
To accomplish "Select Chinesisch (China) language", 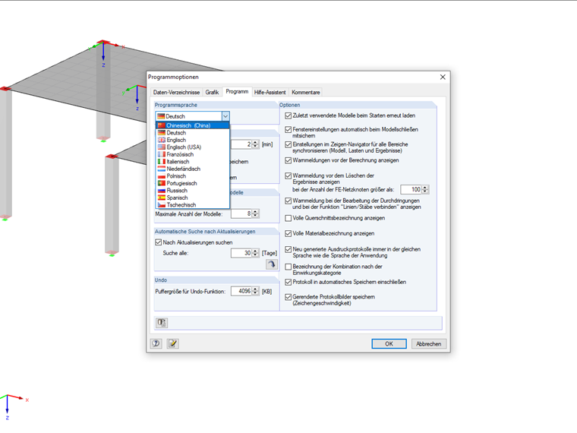I will pyautogui.click(x=192, y=125).
